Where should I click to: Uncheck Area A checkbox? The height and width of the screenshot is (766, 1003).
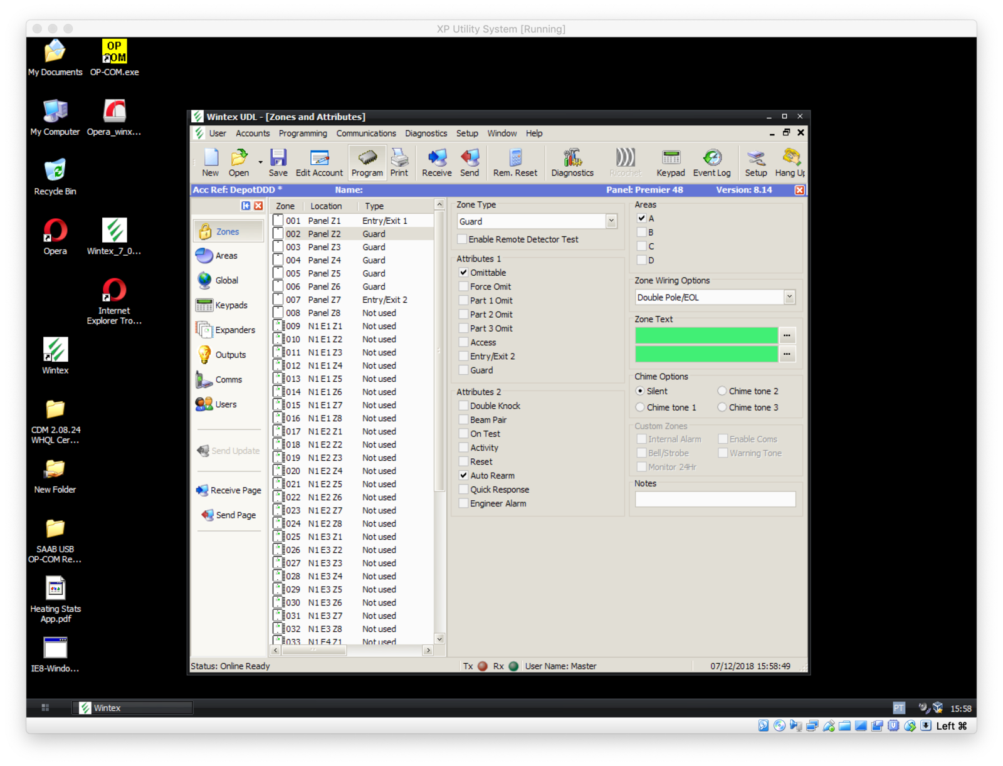coord(642,218)
